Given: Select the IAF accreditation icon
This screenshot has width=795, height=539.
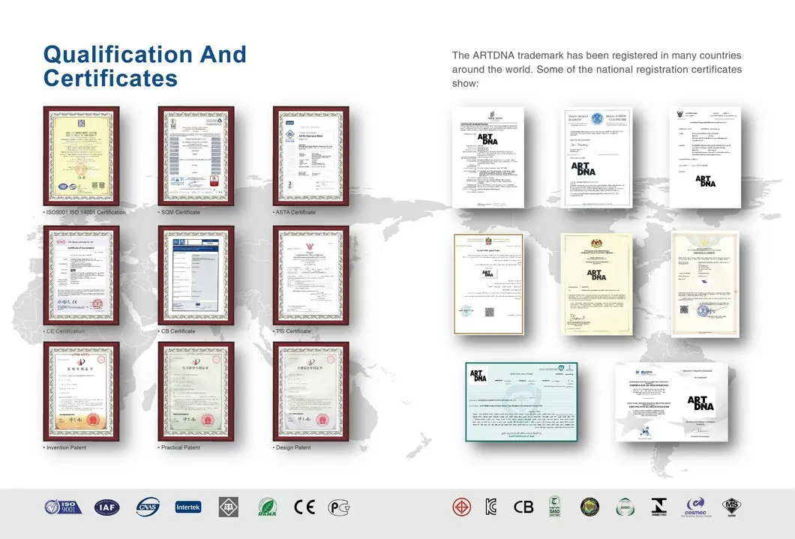Looking at the screenshot, I should click(x=106, y=507).
